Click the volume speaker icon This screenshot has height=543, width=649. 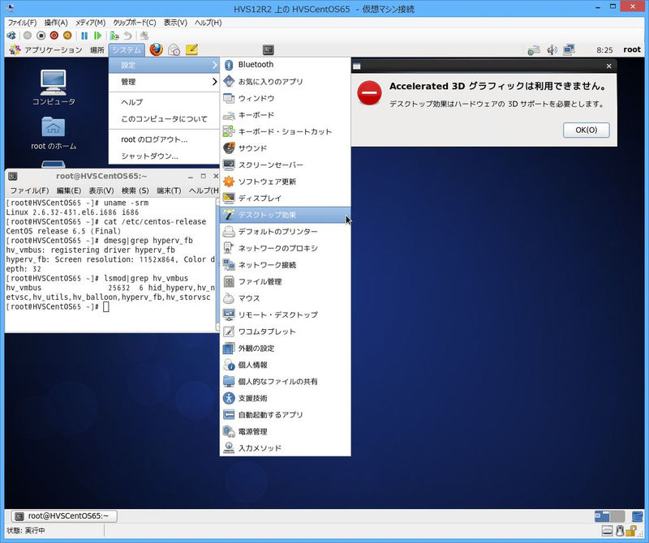click(552, 50)
